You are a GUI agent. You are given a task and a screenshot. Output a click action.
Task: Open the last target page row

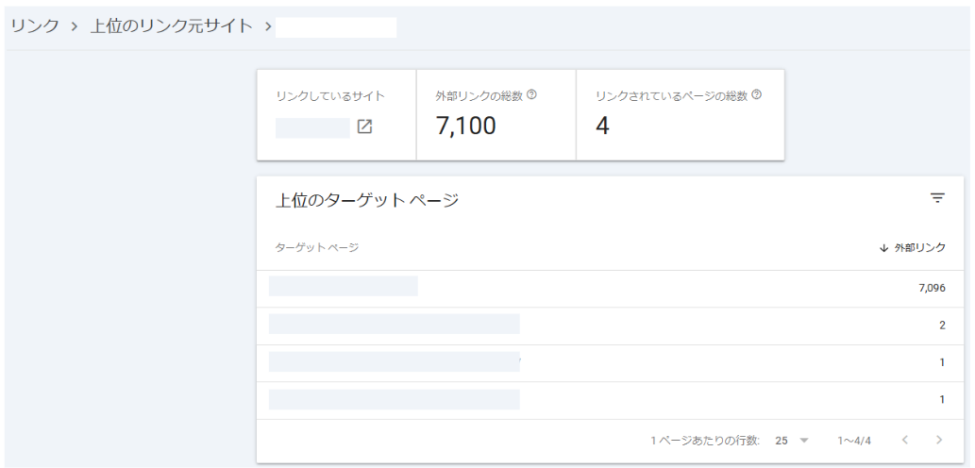coord(394,399)
